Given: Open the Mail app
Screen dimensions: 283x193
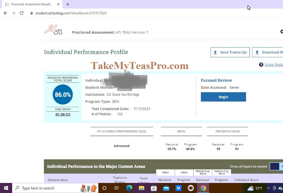Looking at the screenshot, I should point(166,188).
